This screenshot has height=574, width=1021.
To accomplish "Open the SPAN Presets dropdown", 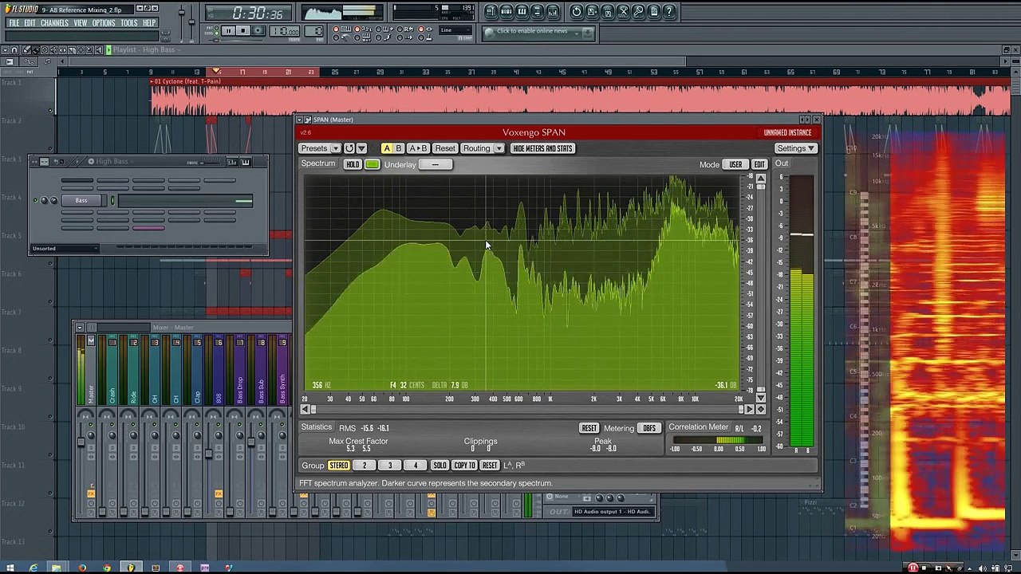I will coord(320,148).
